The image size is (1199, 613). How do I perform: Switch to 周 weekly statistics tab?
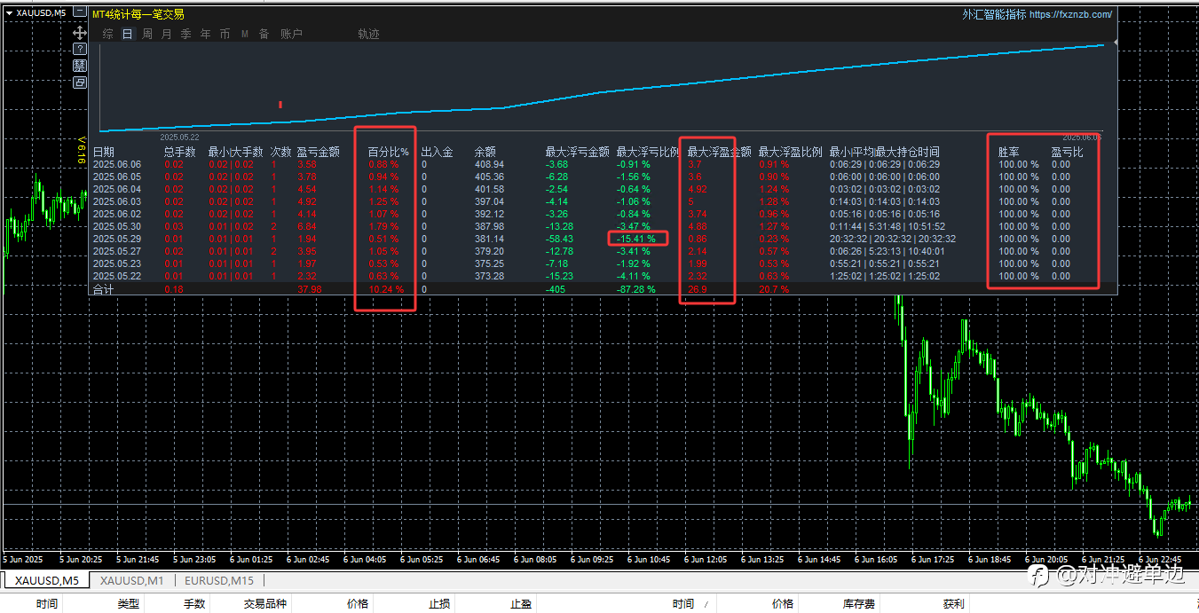pos(147,34)
